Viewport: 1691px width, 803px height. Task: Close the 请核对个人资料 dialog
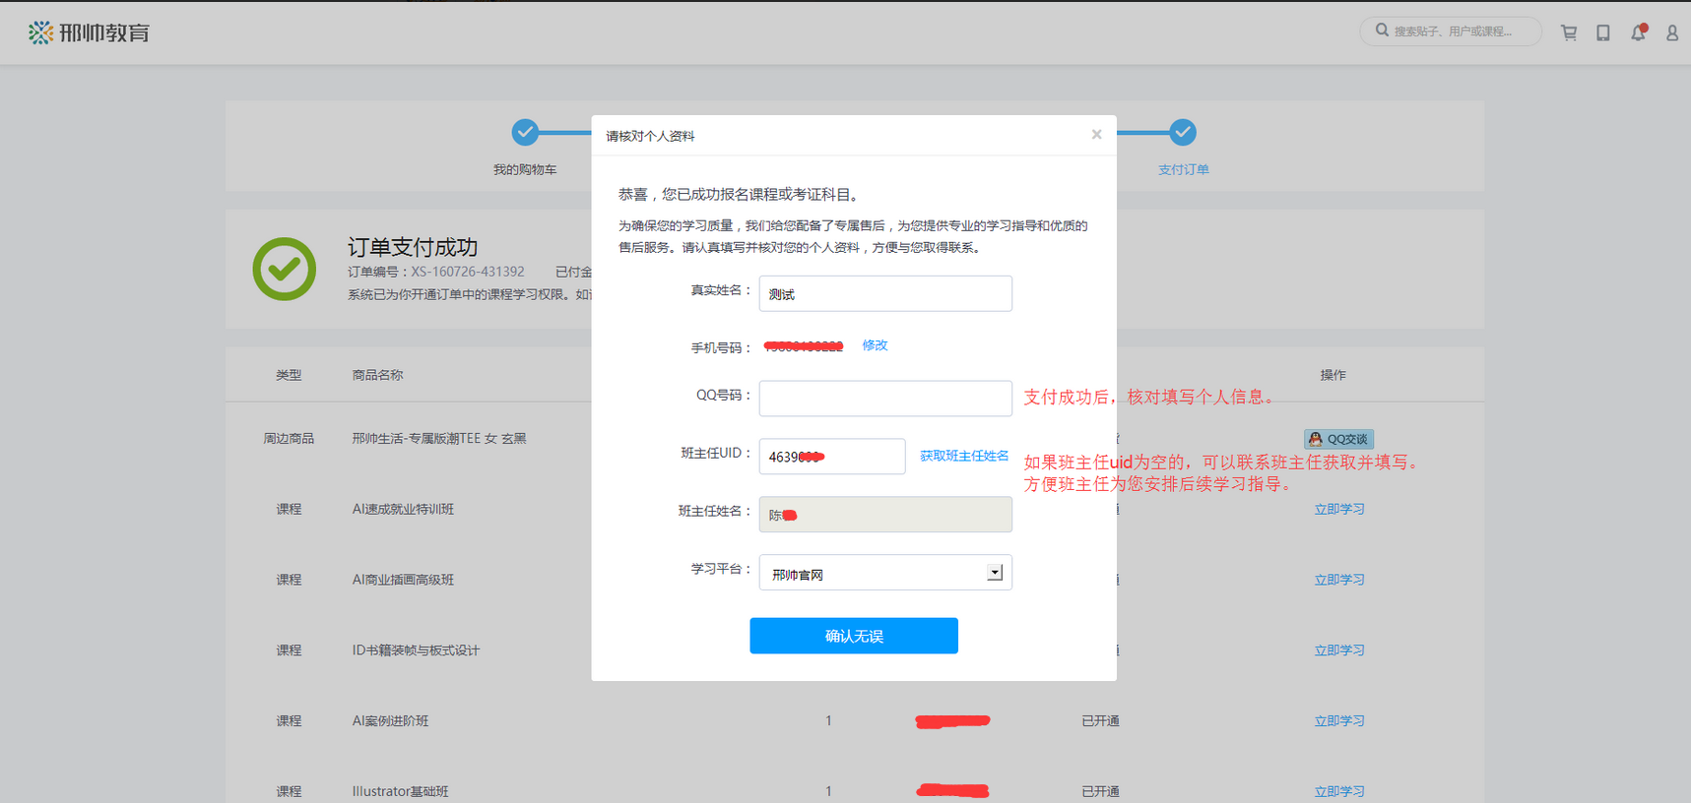click(1096, 135)
